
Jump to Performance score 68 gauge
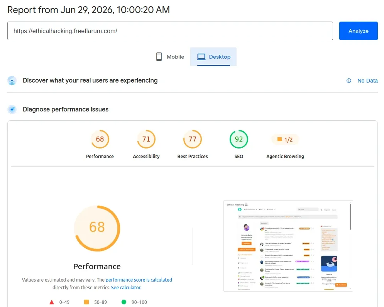pos(100,139)
